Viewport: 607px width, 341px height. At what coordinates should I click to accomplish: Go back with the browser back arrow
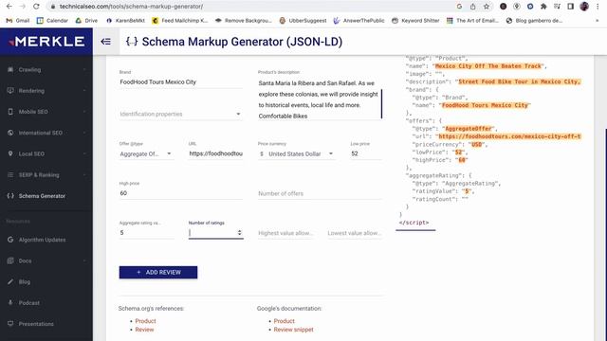point(9,7)
